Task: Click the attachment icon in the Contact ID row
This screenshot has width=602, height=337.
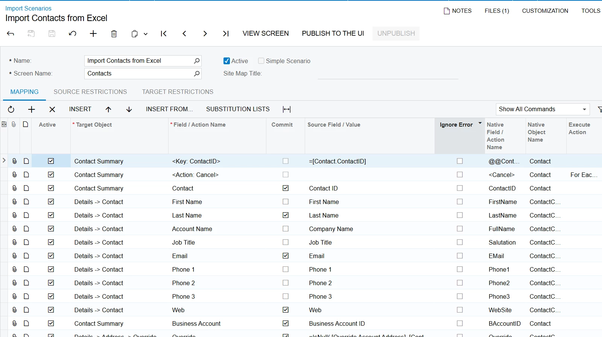Action: click(14, 188)
